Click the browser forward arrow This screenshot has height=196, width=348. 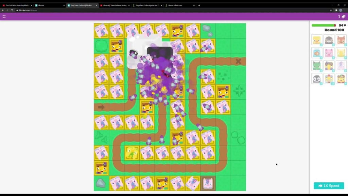[x=7, y=10]
